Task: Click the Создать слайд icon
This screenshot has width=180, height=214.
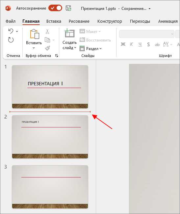Action: click(69, 33)
